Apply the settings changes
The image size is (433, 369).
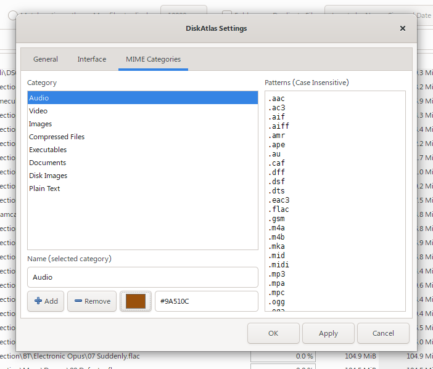(328, 333)
